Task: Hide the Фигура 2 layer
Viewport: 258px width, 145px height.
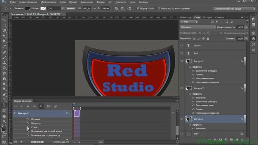Action: [x=182, y=88]
